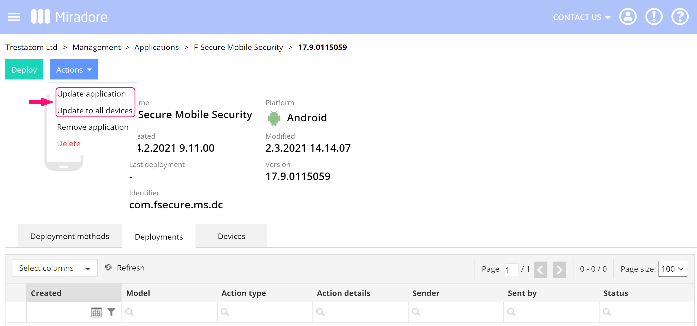Choose Update application from Actions menu
The image size is (697, 326).
coord(91,94)
